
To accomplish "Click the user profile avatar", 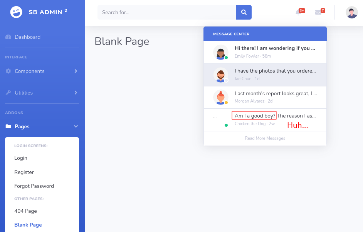I will [352, 12].
